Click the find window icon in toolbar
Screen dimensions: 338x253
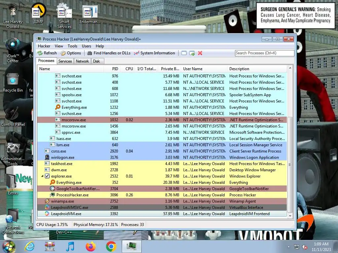(184, 53)
